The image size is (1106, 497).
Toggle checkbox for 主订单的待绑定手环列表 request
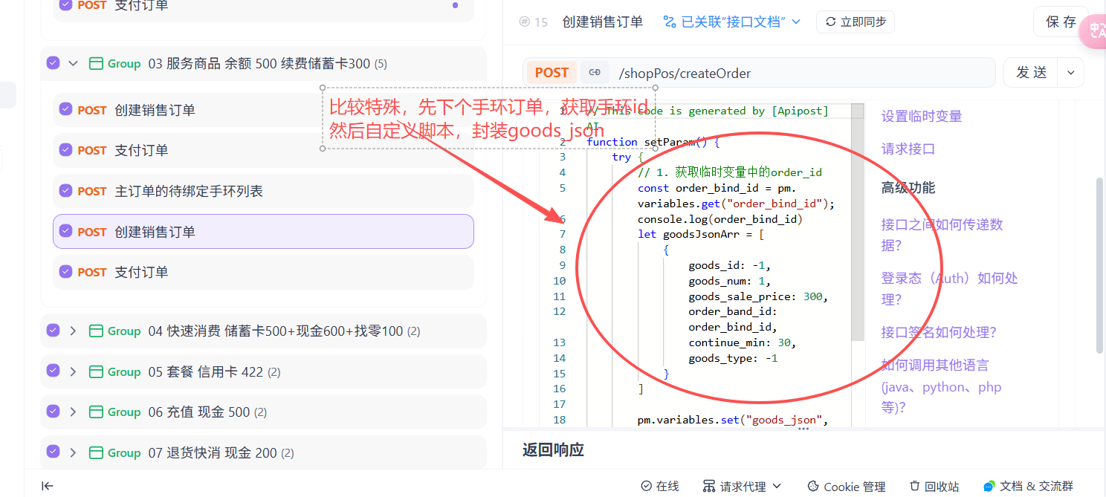click(65, 191)
